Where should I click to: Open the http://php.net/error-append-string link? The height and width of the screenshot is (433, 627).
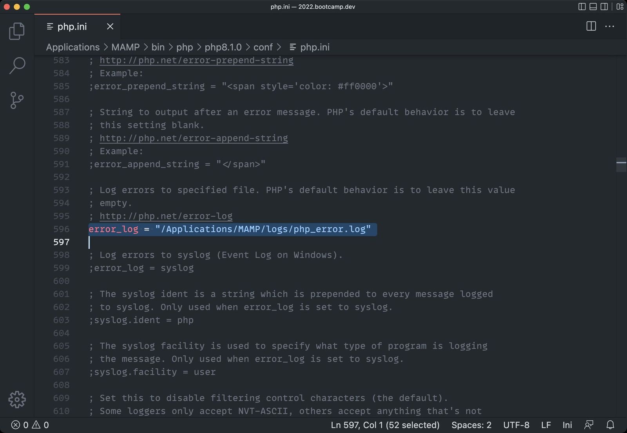point(194,138)
